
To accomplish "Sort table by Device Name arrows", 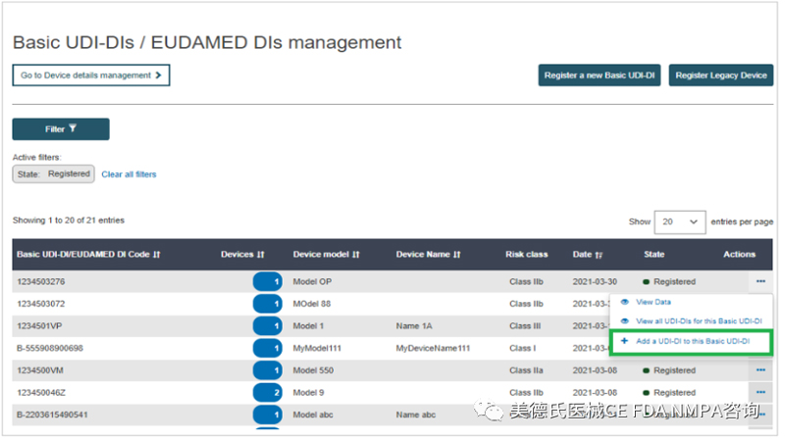I will [x=458, y=255].
